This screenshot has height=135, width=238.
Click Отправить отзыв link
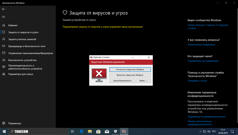click(x=197, y=81)
